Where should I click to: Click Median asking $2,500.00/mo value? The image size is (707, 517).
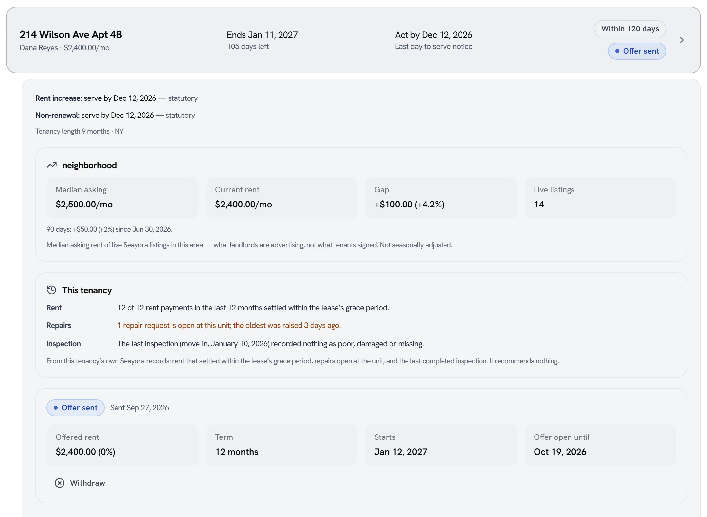[84, 205]
